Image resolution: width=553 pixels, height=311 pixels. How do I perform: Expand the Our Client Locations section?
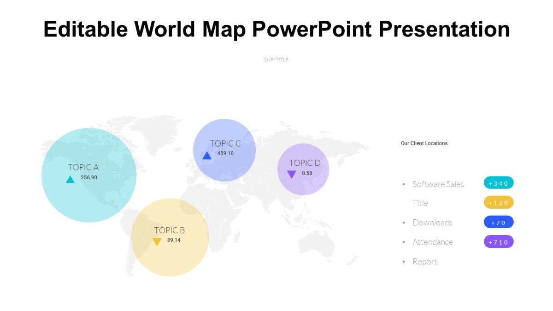click(424, 143)
